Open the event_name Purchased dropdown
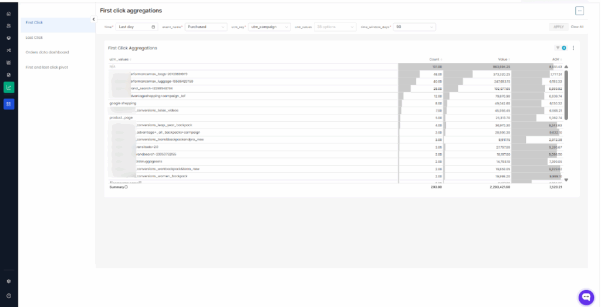Viewport: 601px width, 307px height. click(x=206, y=27)
